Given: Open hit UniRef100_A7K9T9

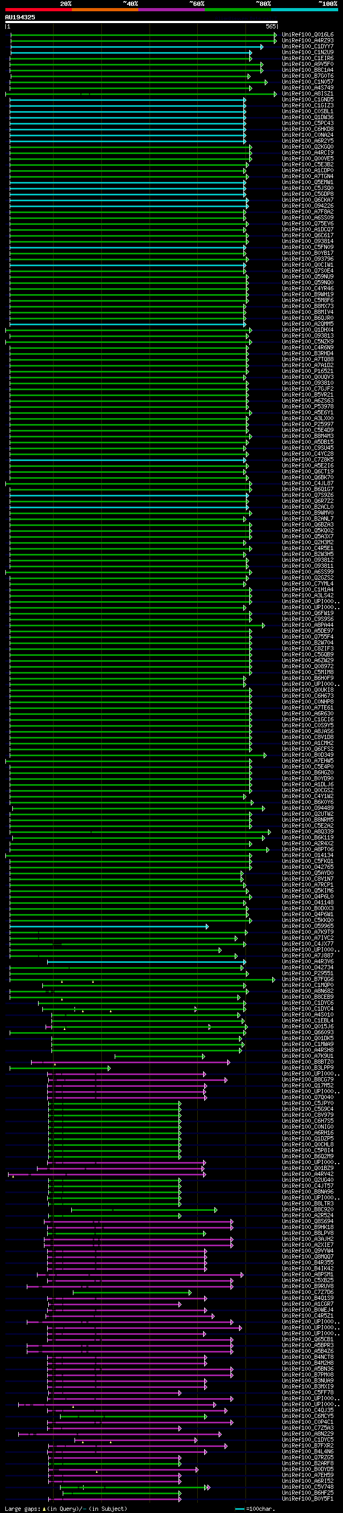Looking at the screenshot, I should tap(308, 932).
